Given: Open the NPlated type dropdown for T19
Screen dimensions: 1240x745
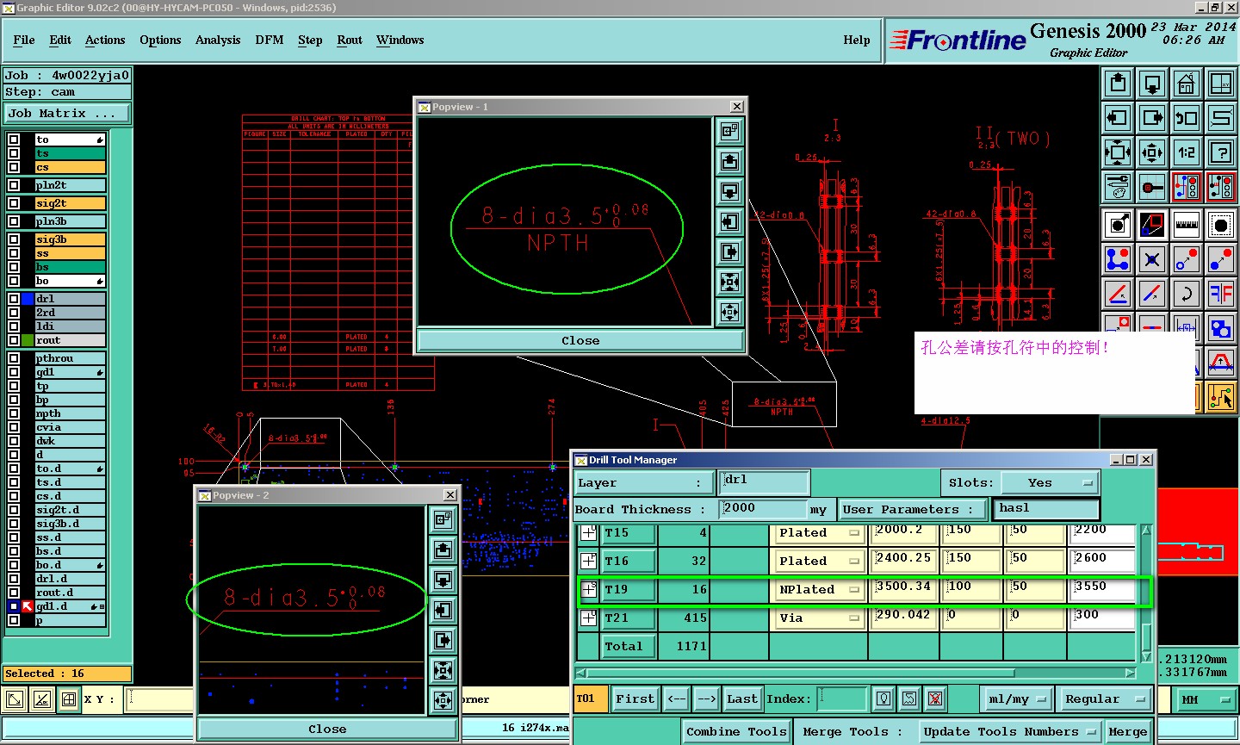Looking at the screenshot, I should pos(818,589).
